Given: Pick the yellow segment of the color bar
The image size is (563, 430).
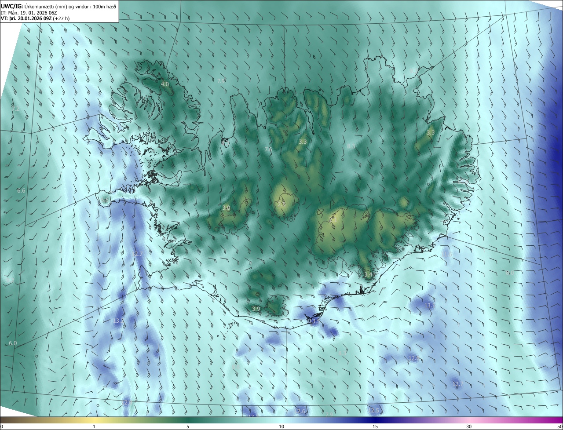Looking at the screenshot, I should click(94, 420).
